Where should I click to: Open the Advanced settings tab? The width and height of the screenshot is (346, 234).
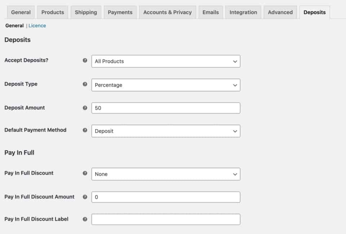tap(280, 12)
